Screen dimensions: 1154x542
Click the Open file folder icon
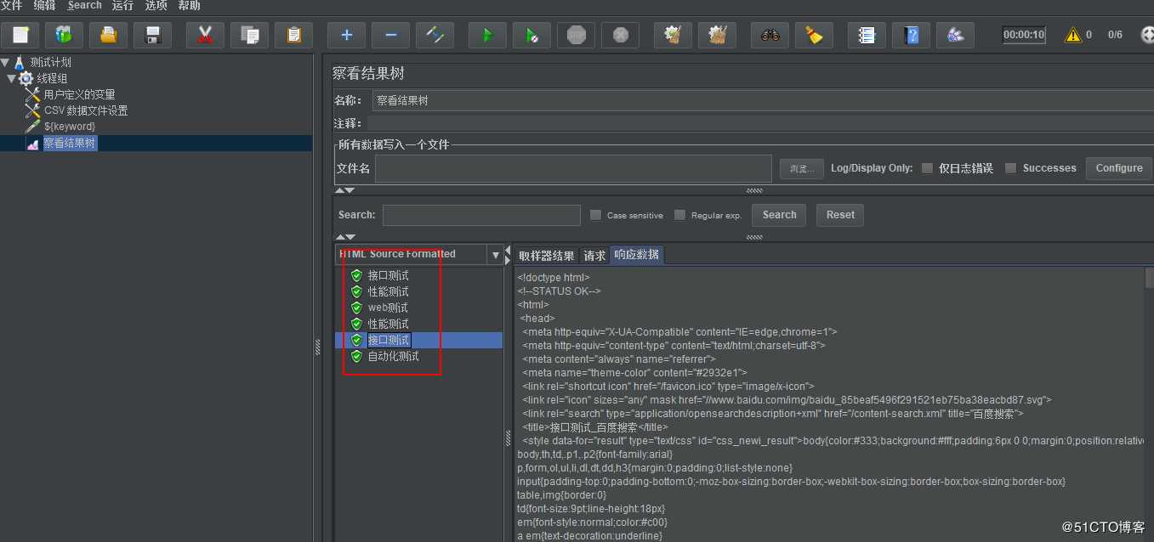(x=109, y=35)
